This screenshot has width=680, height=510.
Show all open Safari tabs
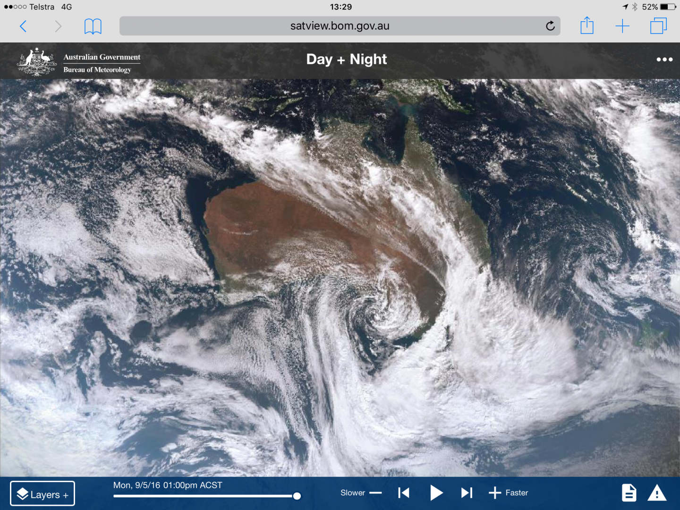point(658,26)
